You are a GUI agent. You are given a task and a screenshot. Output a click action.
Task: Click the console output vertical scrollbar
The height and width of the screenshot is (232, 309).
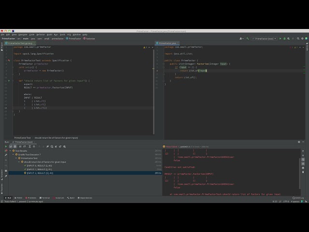(x=300, y=174)
